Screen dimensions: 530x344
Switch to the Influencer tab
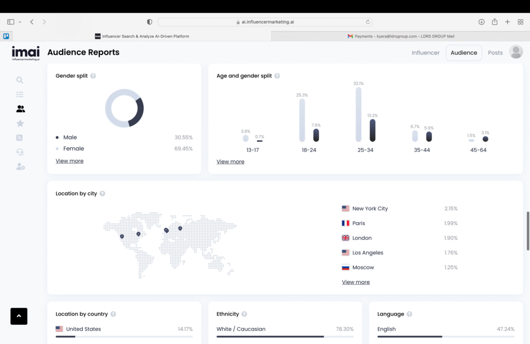pyautogui.click(x=425, y=52)
